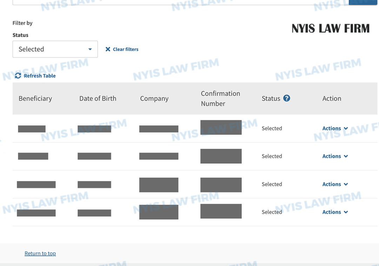Image resolution: width=379 pixels, height=266 pixels.
Task: Click the Beneficiary column header
Action: tap(35, 98)
